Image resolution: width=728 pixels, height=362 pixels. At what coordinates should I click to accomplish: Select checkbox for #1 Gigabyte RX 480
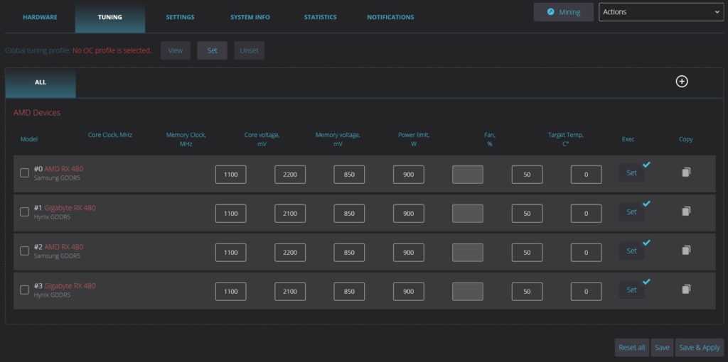coord(24,212)
